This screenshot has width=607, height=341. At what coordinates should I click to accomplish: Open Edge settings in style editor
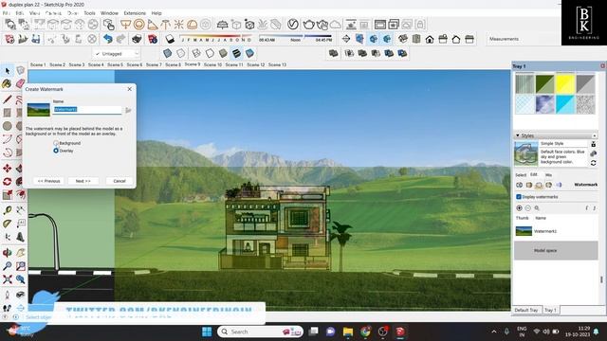[520, 186]
